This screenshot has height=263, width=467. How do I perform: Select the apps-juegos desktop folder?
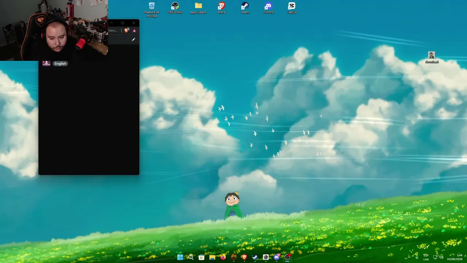click(x=198, y=8)
